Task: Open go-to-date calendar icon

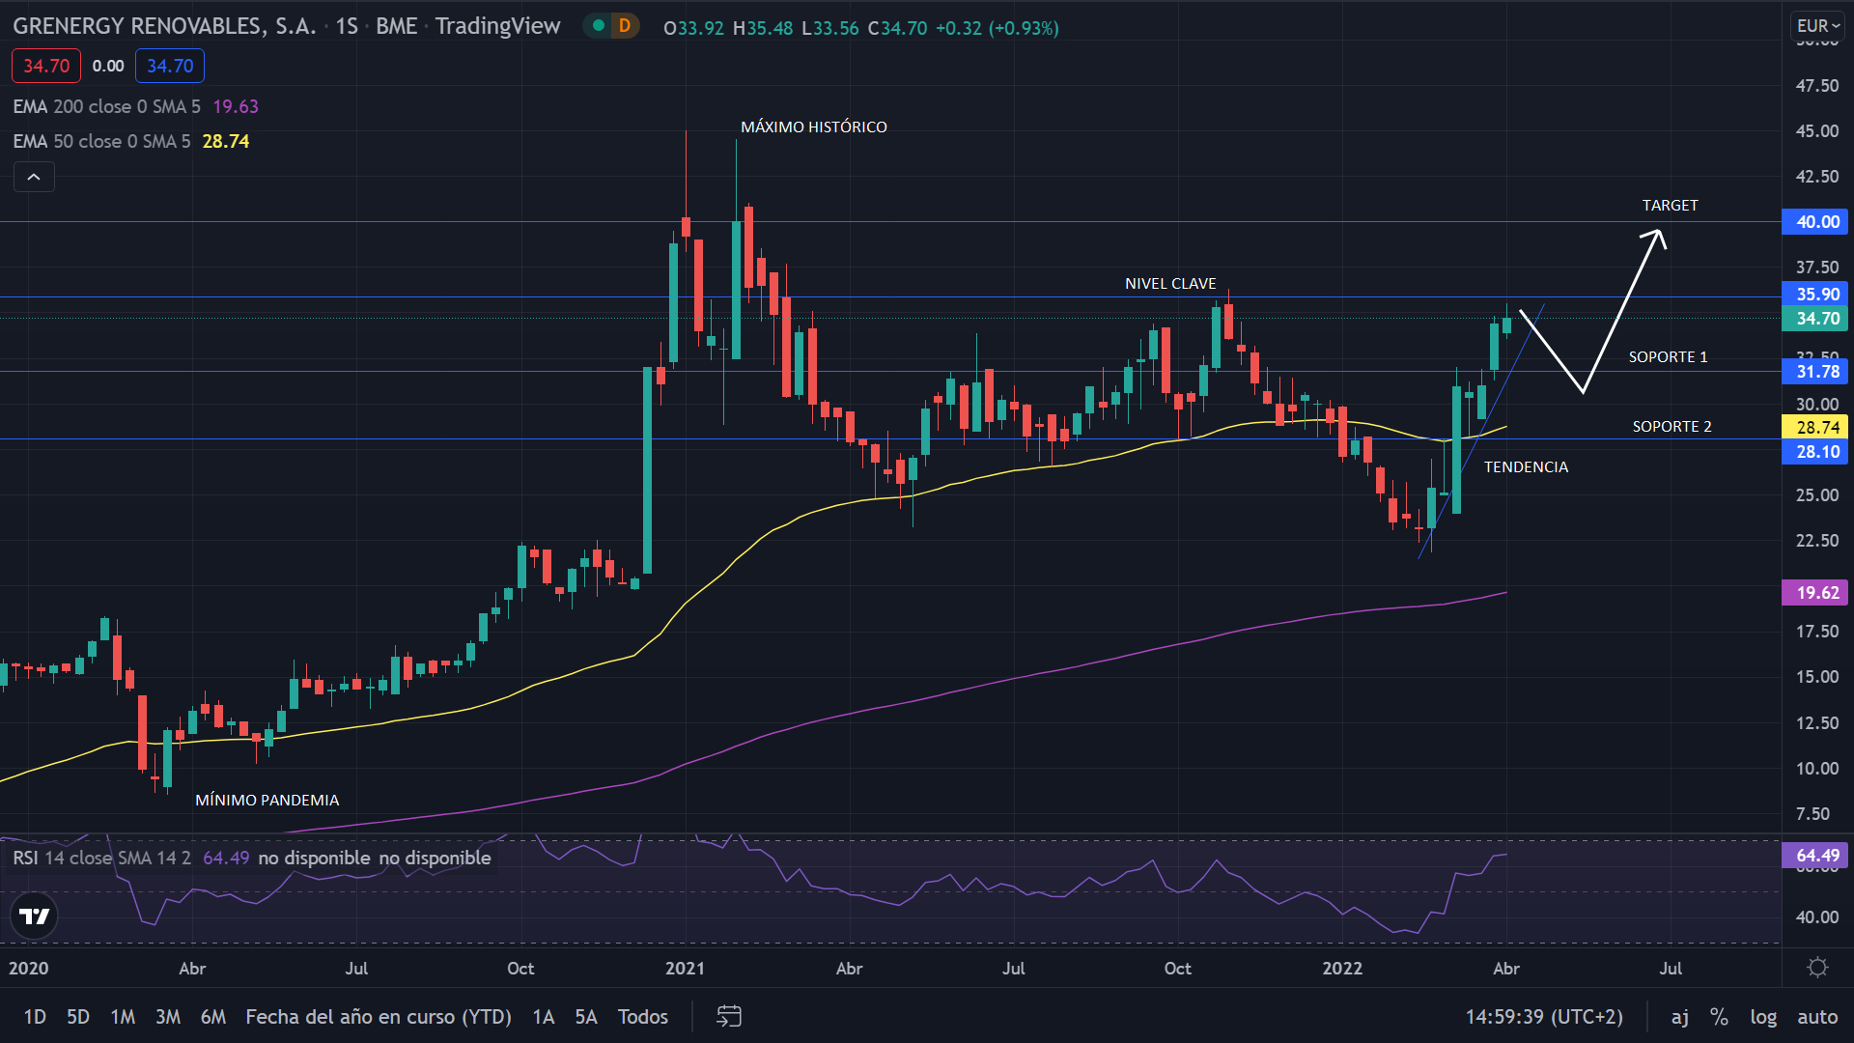Action: [729, 1016]
